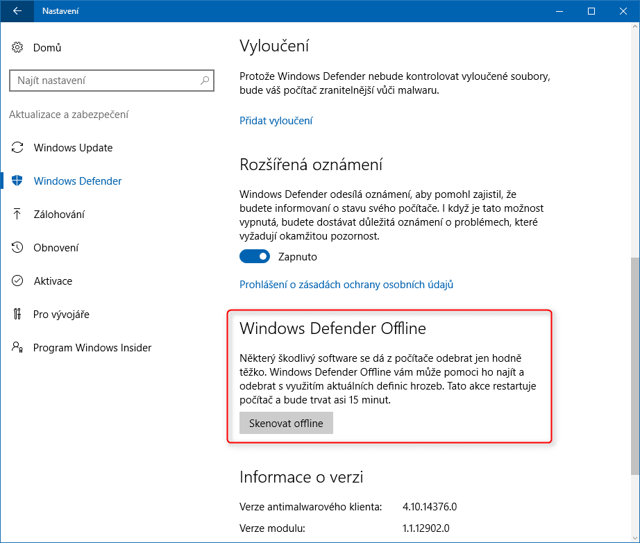The height and width of the screenshot is (543, 640).
Task: Click the Windows Defender Offline heading
Action: 332,328
